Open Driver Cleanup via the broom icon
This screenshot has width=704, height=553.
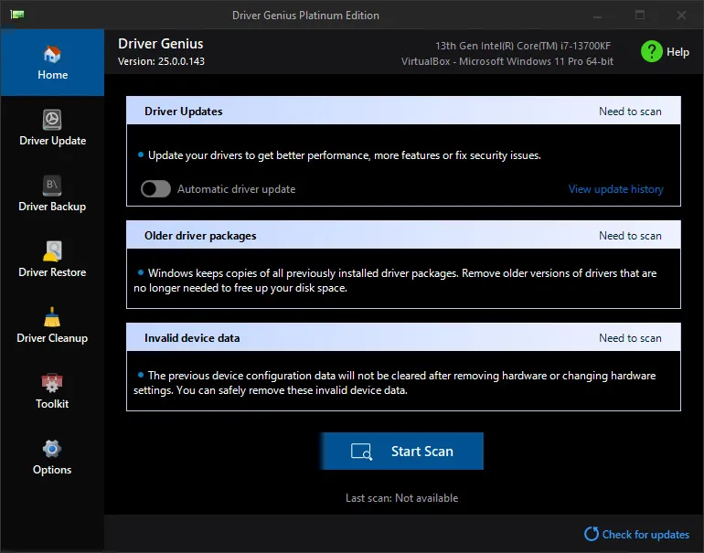click(52, 317)
